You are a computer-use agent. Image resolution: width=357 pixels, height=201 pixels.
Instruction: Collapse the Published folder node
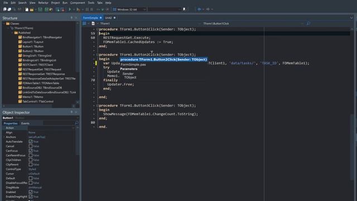click(12, 33)
